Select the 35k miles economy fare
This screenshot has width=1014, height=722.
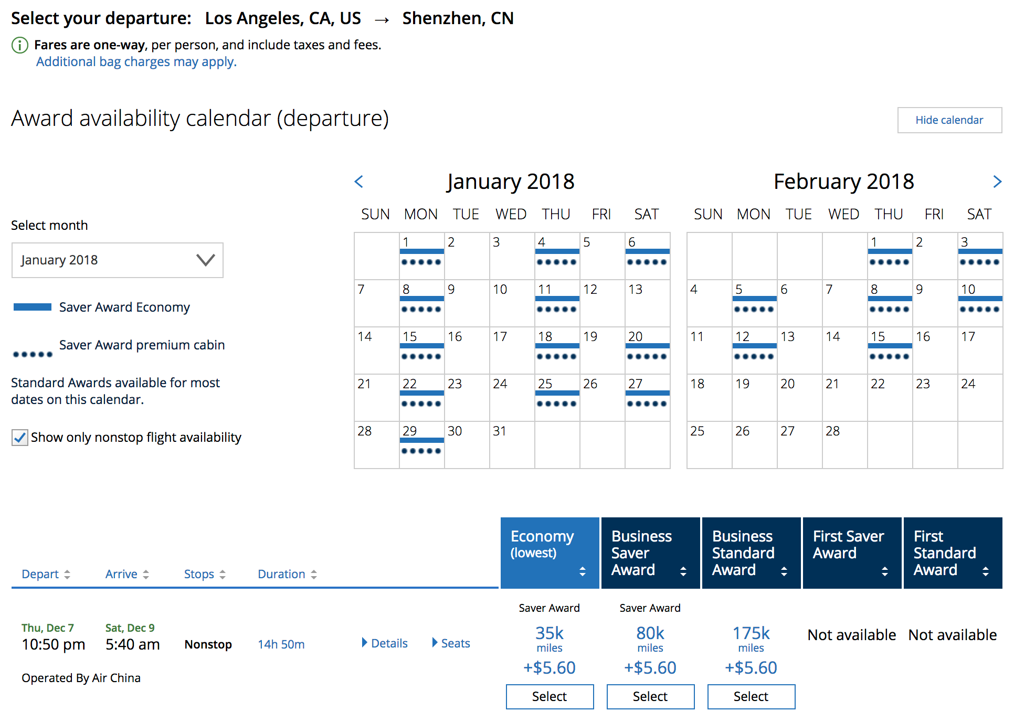coord(550,697)
